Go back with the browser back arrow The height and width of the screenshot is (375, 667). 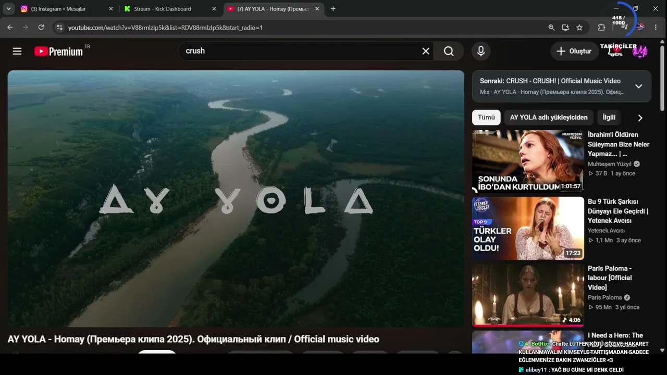tap(10, 27)
